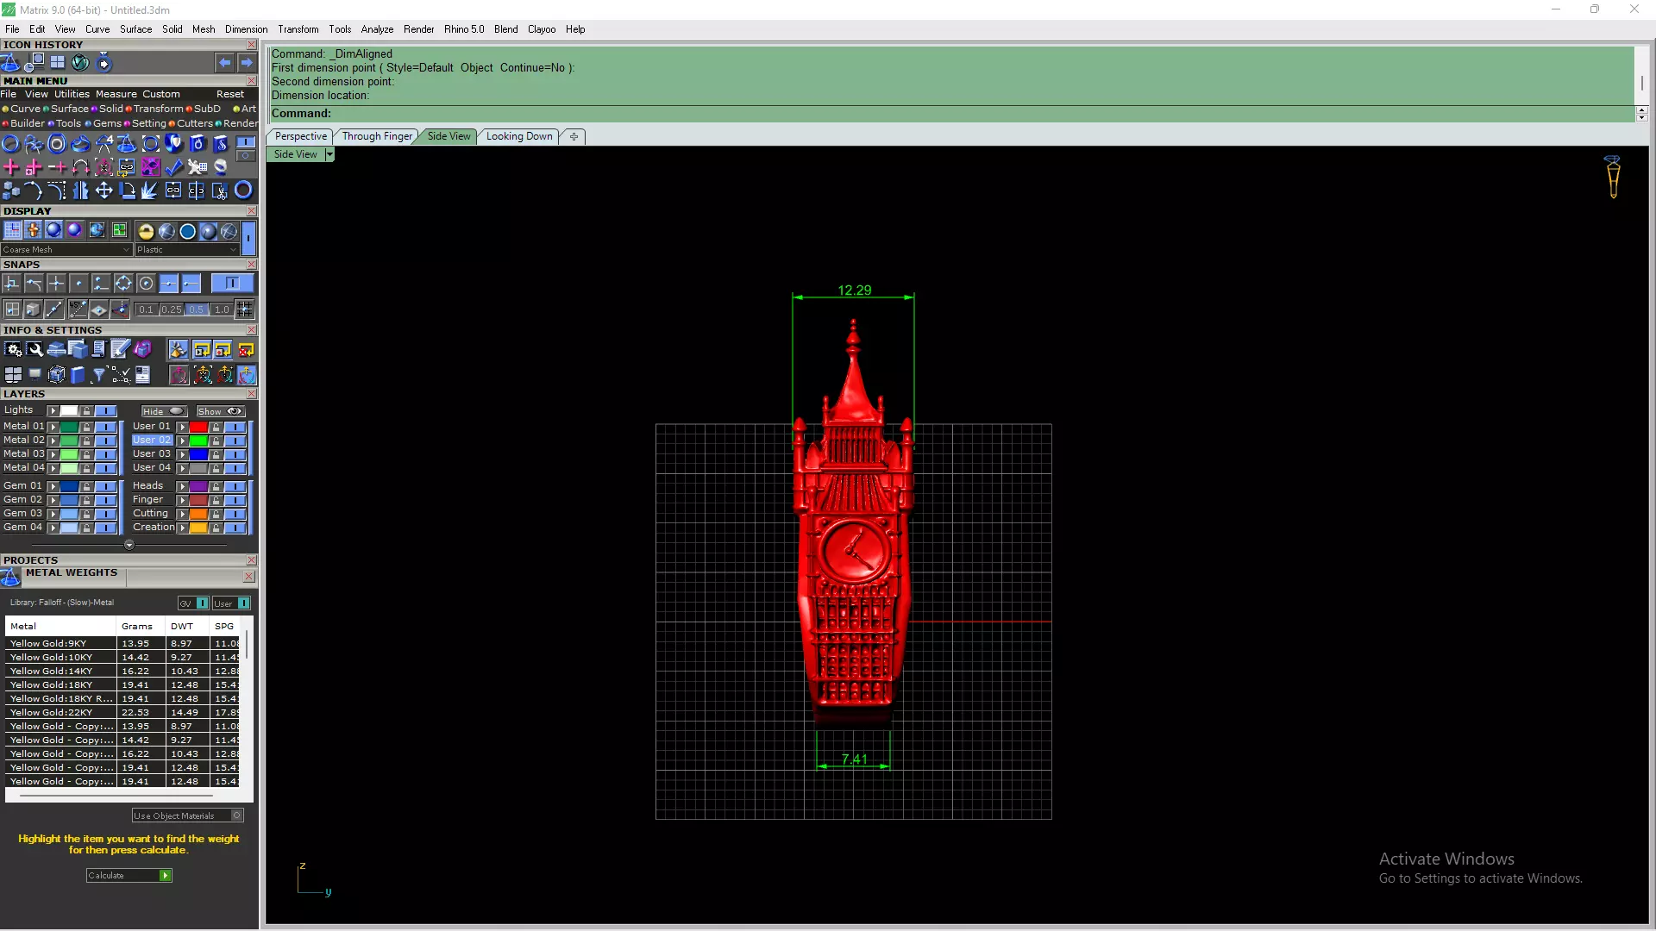Click the red X yellow arrow icon
Screen dimensions: 1656x931
pos(246,350)
